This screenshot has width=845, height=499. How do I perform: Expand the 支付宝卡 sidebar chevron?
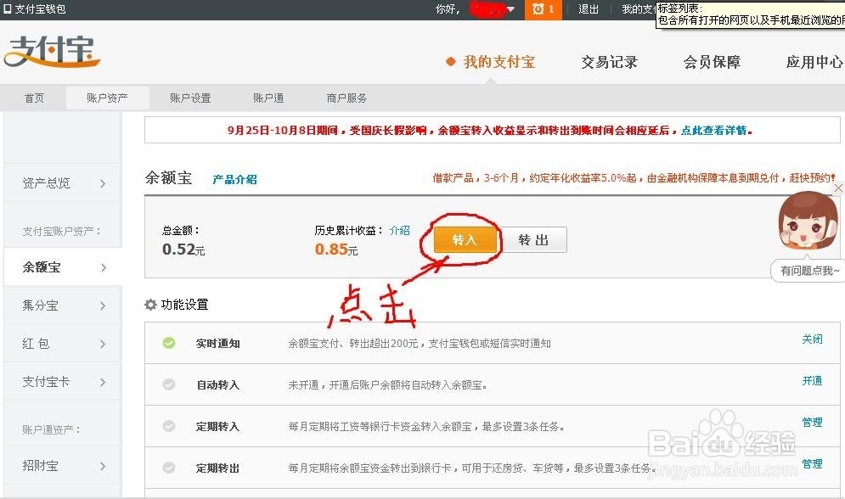(103, 382)
